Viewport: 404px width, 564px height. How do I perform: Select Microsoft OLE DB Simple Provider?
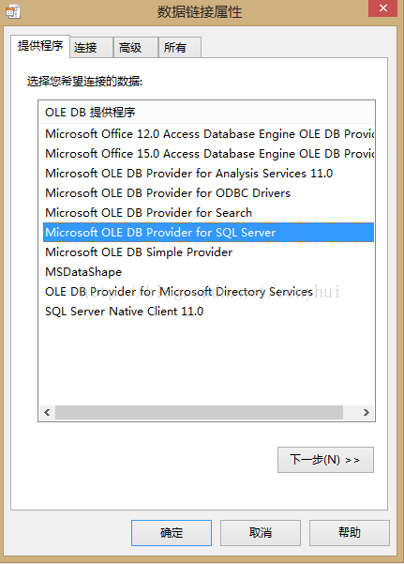(208, 252)
